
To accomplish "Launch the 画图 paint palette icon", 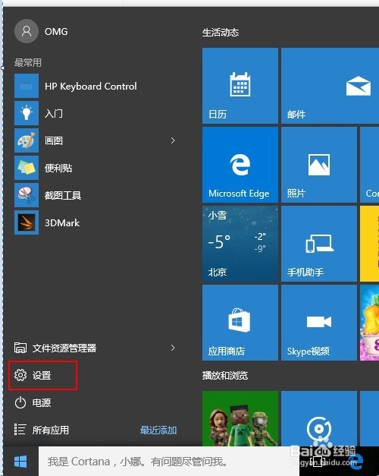I will (27, 140).
